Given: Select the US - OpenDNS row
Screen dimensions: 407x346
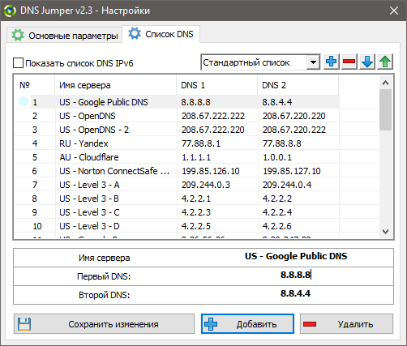Looking at the screenshot, I should pos(196,116).
